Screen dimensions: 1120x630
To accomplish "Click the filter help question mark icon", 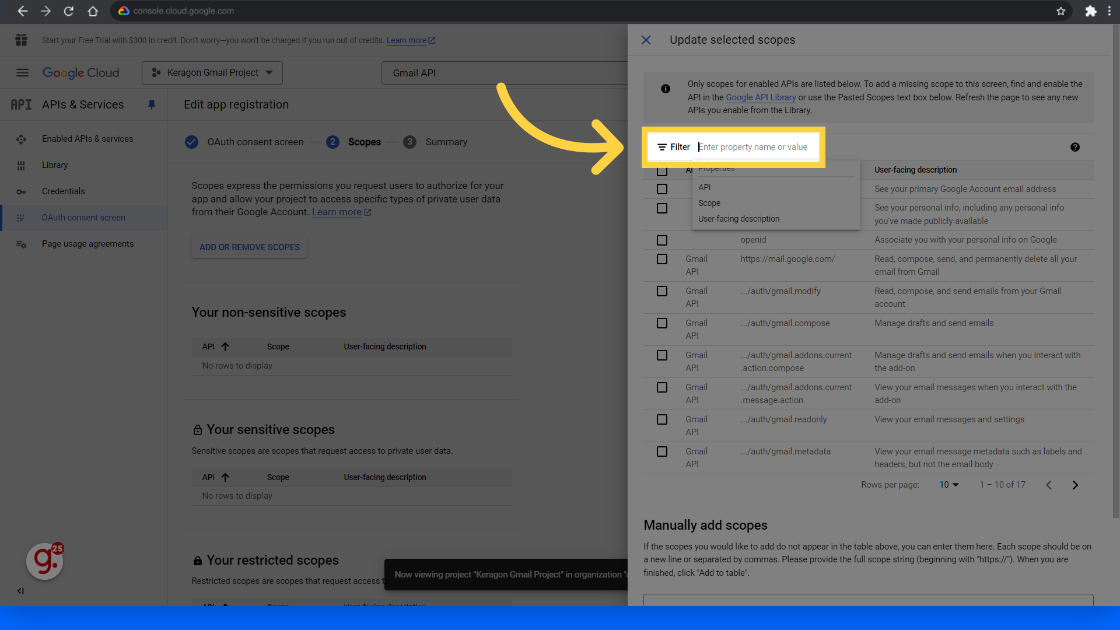I will click(1075, 147).
